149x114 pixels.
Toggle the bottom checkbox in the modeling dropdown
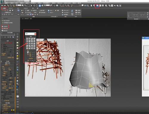pos(2,30)
